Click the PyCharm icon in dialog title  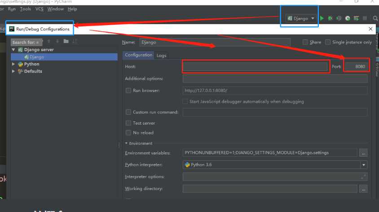click(12, 29)
